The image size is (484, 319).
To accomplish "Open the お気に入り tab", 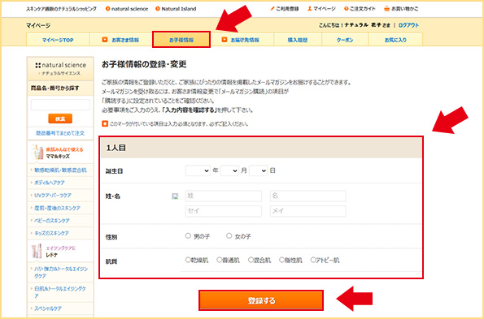I will coord(395,40).
